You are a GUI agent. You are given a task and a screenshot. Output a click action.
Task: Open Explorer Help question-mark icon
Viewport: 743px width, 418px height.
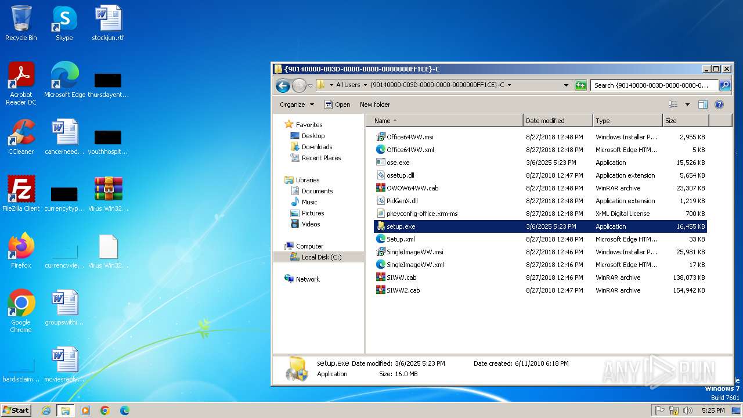click(719, 105)
